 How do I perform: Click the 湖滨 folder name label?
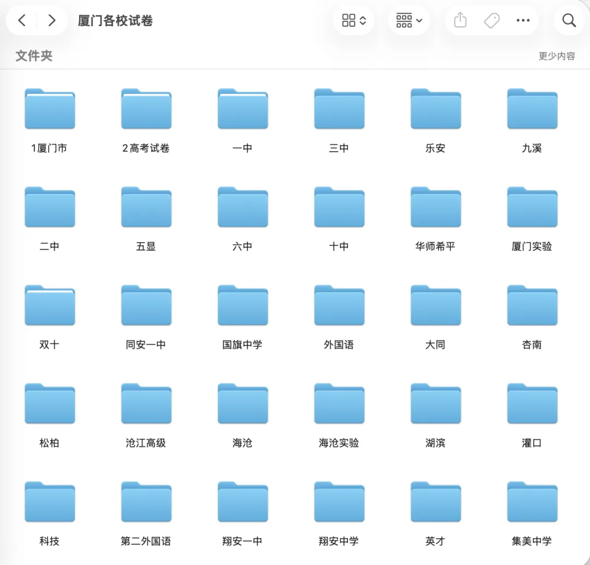click(x=435, y=443)
